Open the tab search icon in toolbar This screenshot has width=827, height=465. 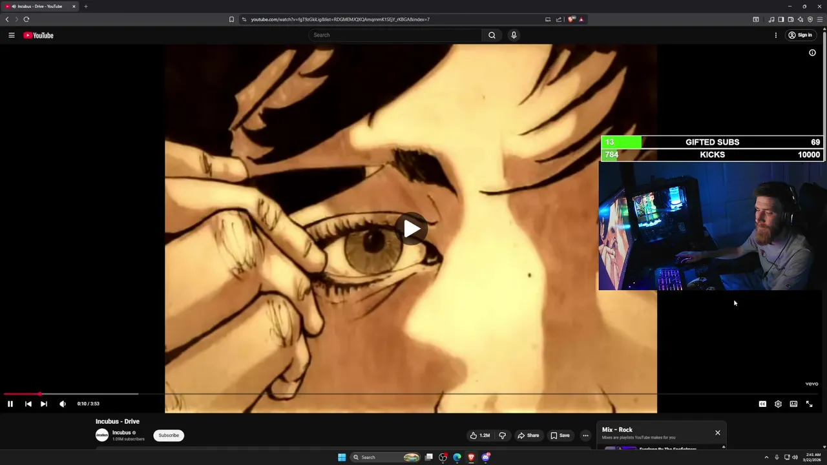pyautogui.click(x=756, y=19)
